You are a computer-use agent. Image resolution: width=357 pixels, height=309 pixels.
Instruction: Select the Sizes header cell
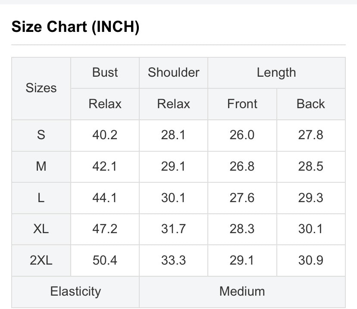pyautogui.click(x=41, y=88)
